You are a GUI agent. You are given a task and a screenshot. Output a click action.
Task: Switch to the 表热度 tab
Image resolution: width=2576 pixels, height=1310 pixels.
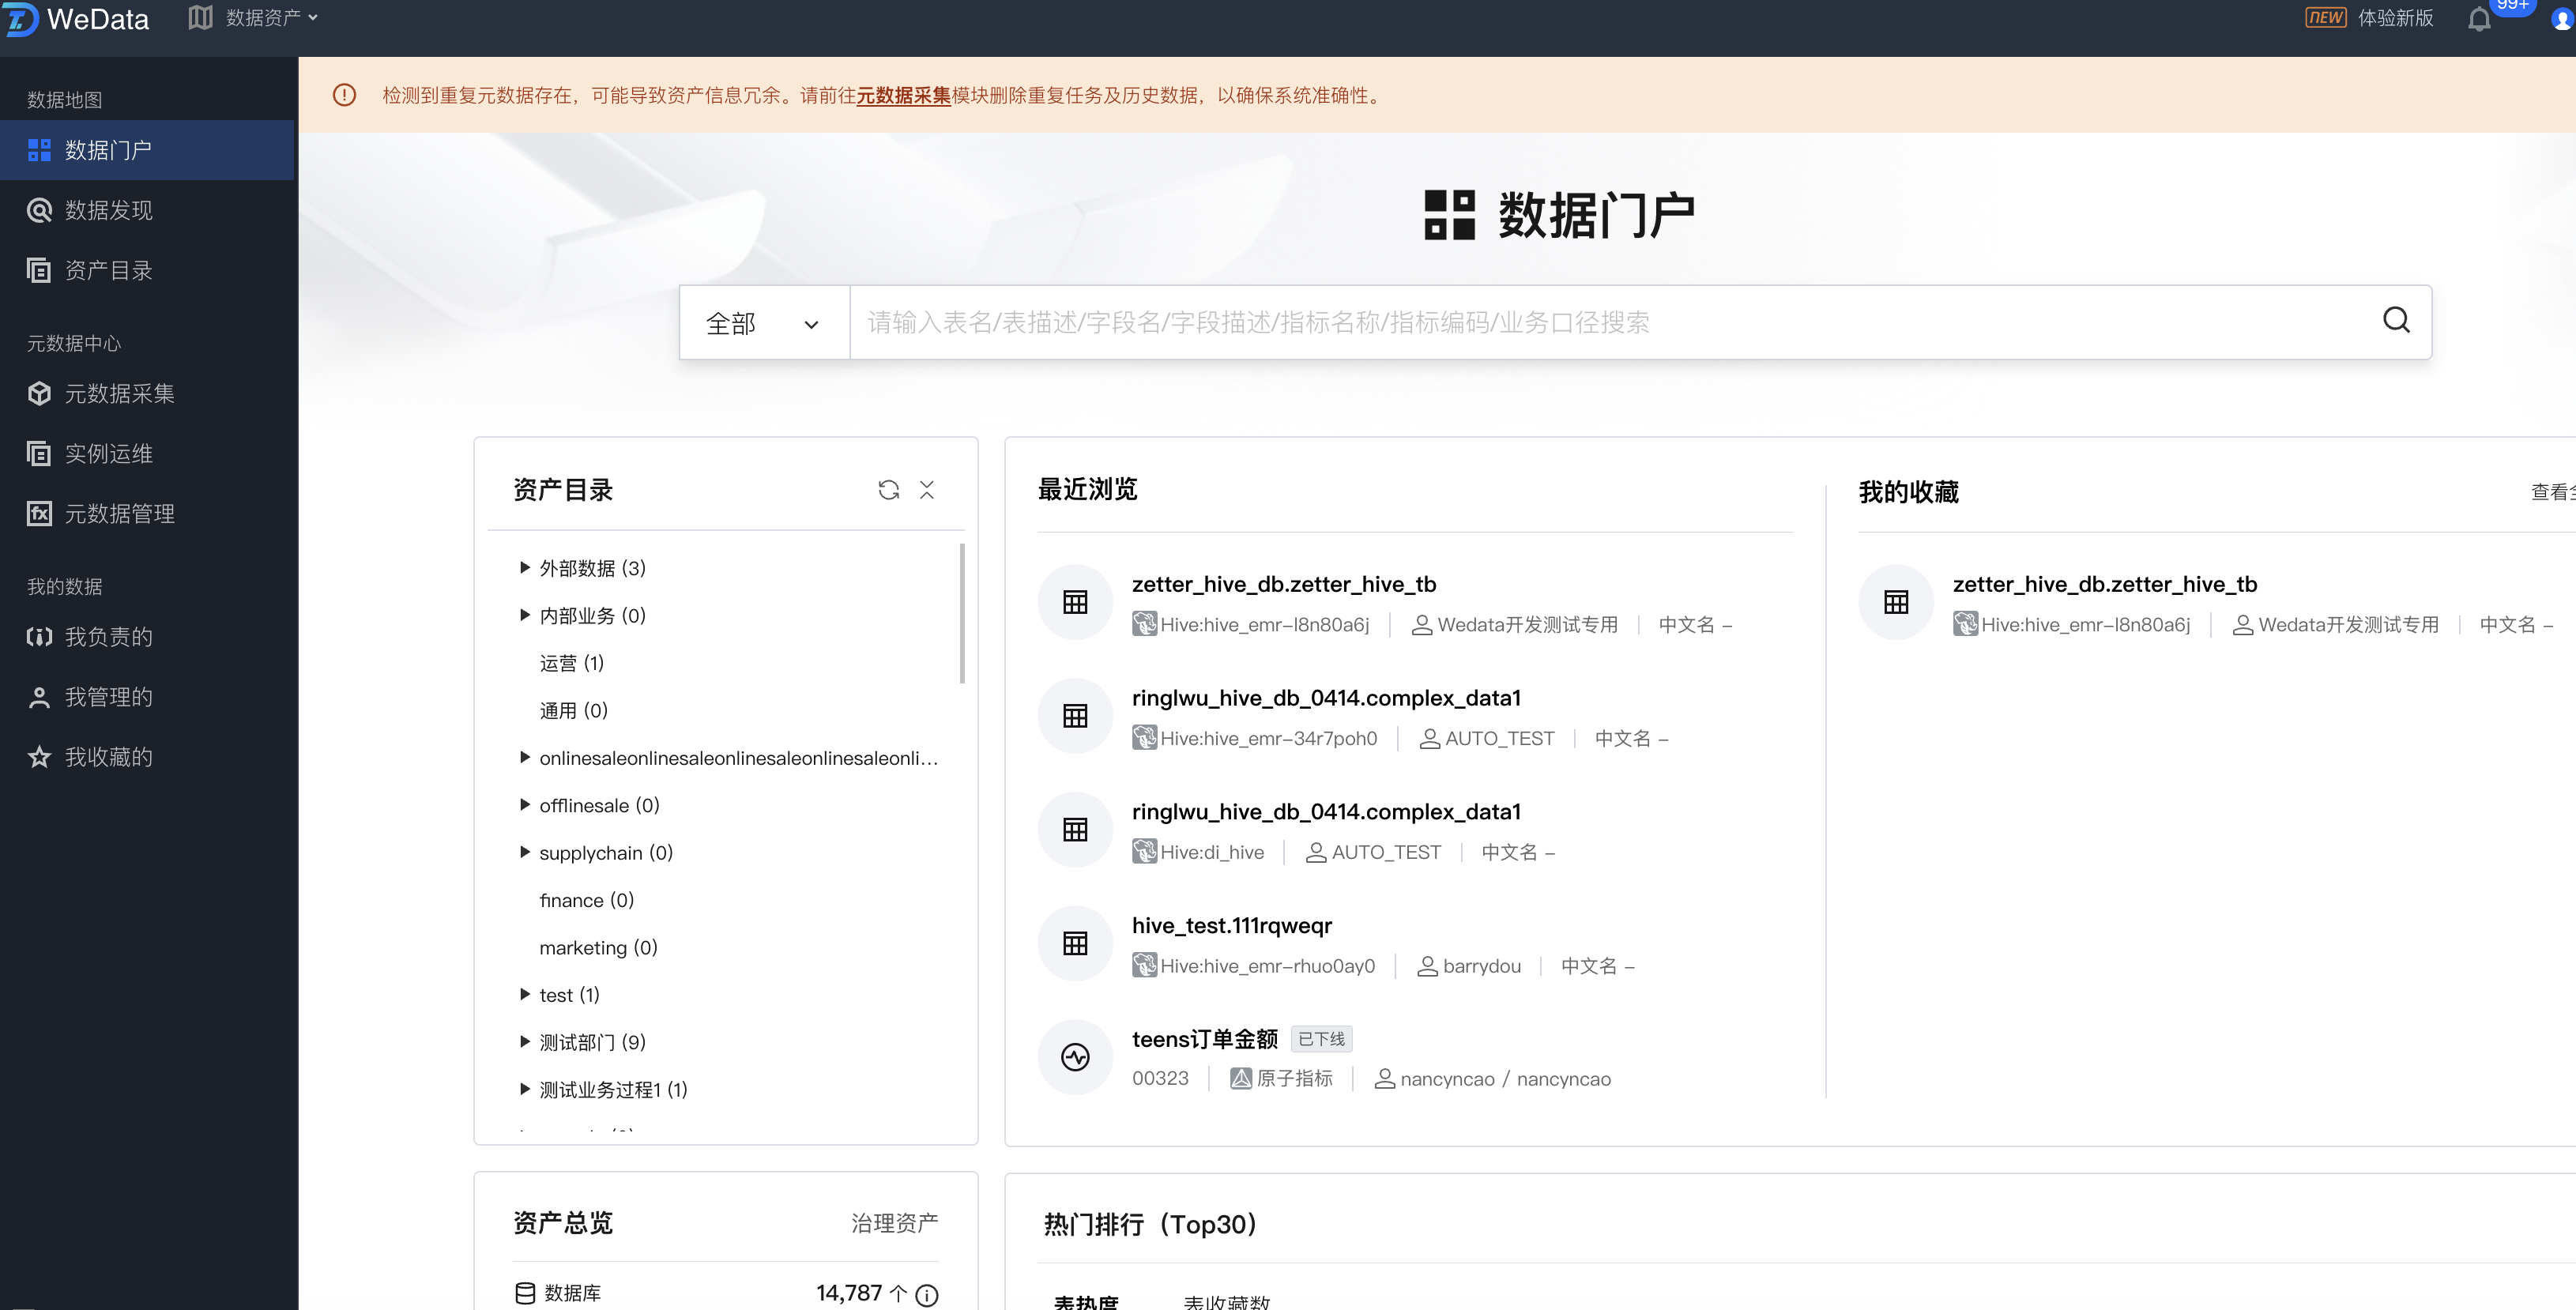click(x=1086, y=1301)
